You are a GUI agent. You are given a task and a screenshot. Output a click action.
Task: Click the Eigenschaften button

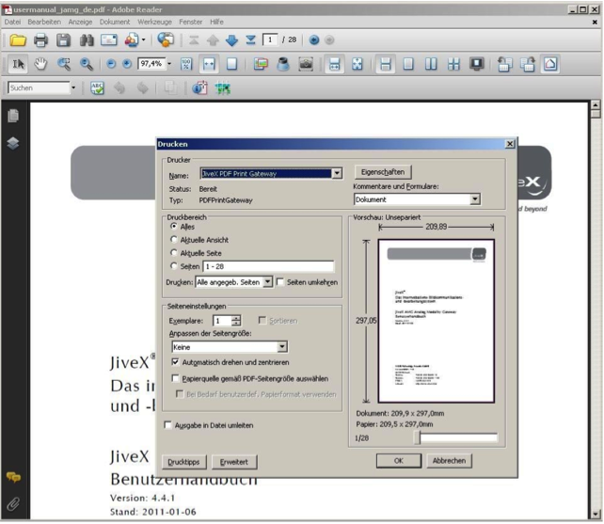pyautogui.click(x=383, y=172)
